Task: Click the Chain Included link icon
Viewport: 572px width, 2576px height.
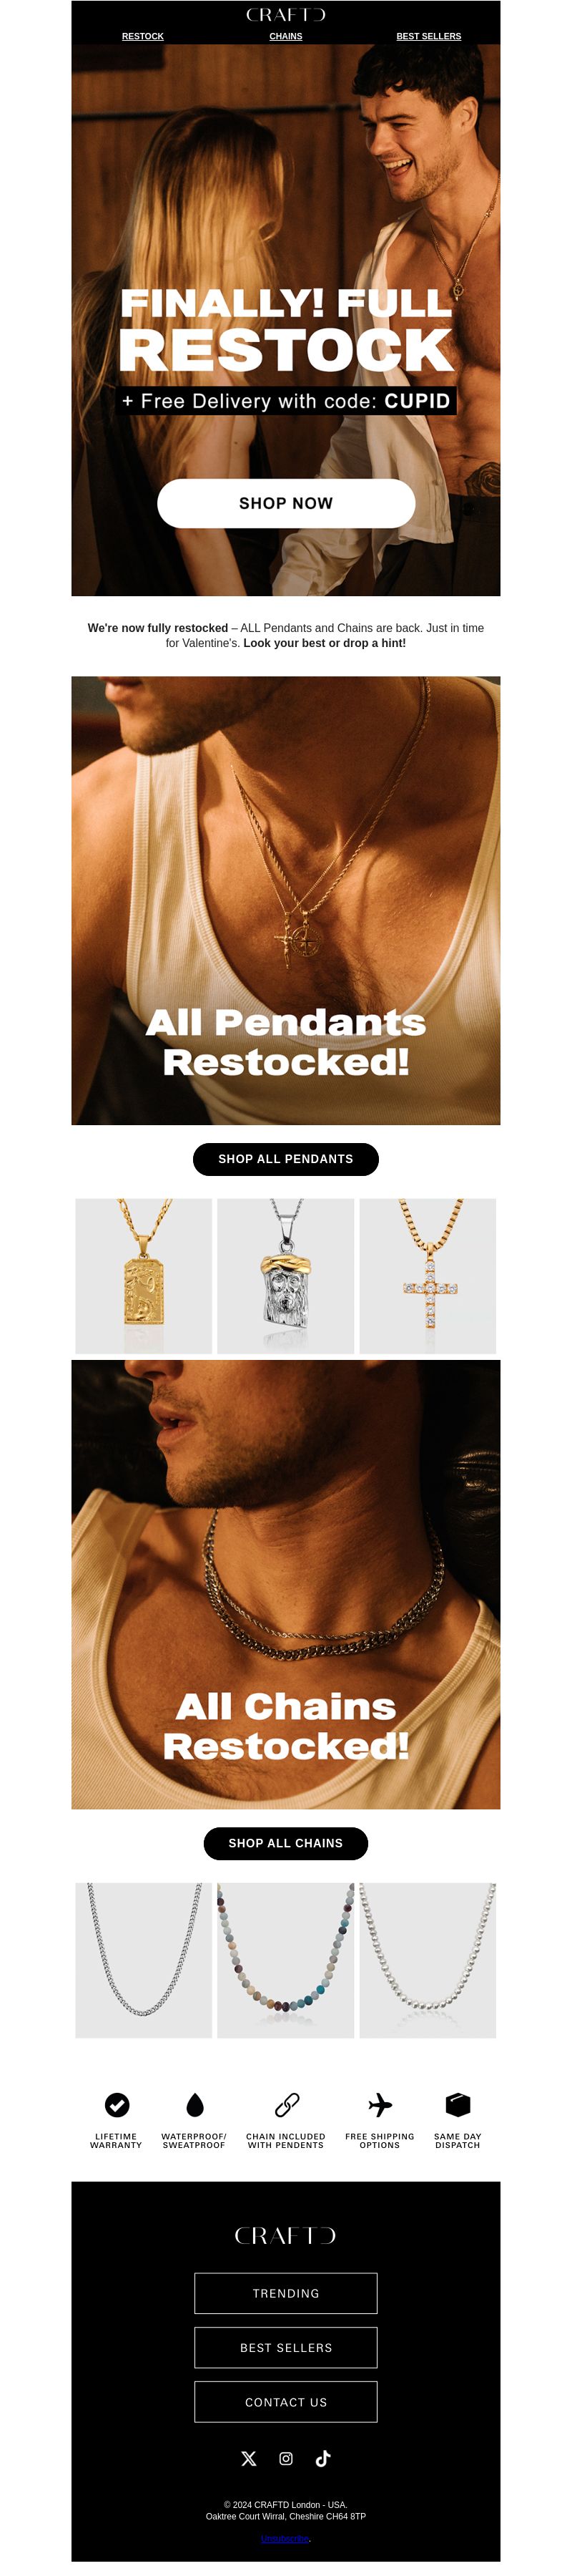Action: point(287,2104)
